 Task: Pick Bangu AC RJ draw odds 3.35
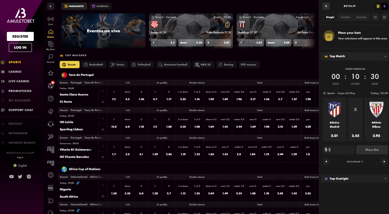click(x=191, y=43)
